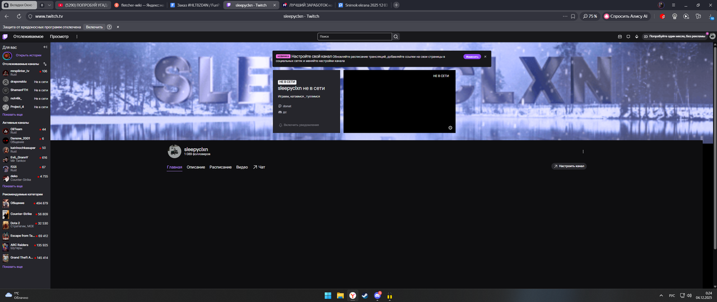717x302 pixels.
Task: Bookmark this page
Action: [x=572, y=16]
